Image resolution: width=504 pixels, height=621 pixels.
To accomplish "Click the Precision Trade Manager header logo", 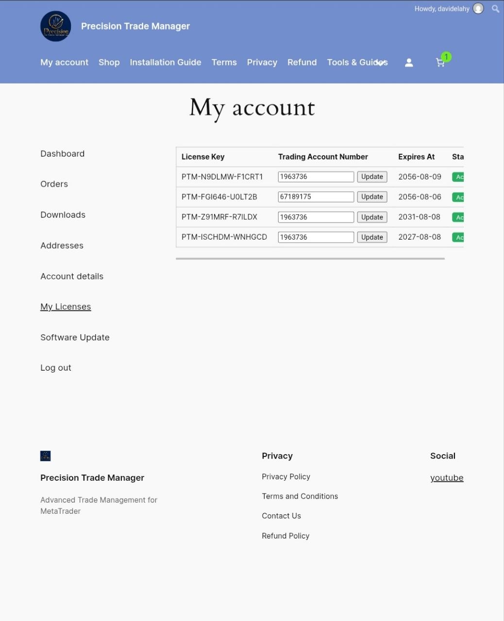I will pyautogui.click(x=55, y=26).
